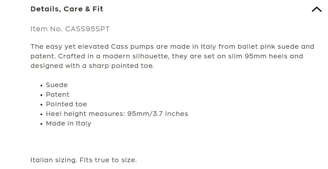
Task: Click the "Patent" bullet item
Action: (x=58, y=95)
